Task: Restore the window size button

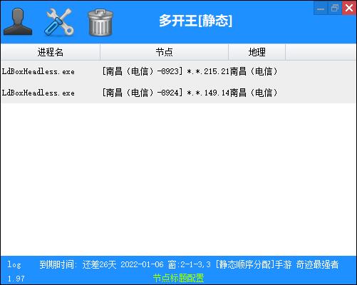Action: pos(335,9)
